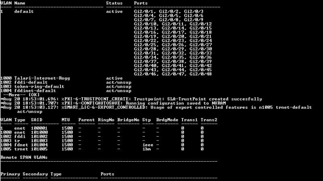Click the '--More-- [OK]' prompt text
Viewport: 323px width, 181px height.
coord(21,95)
